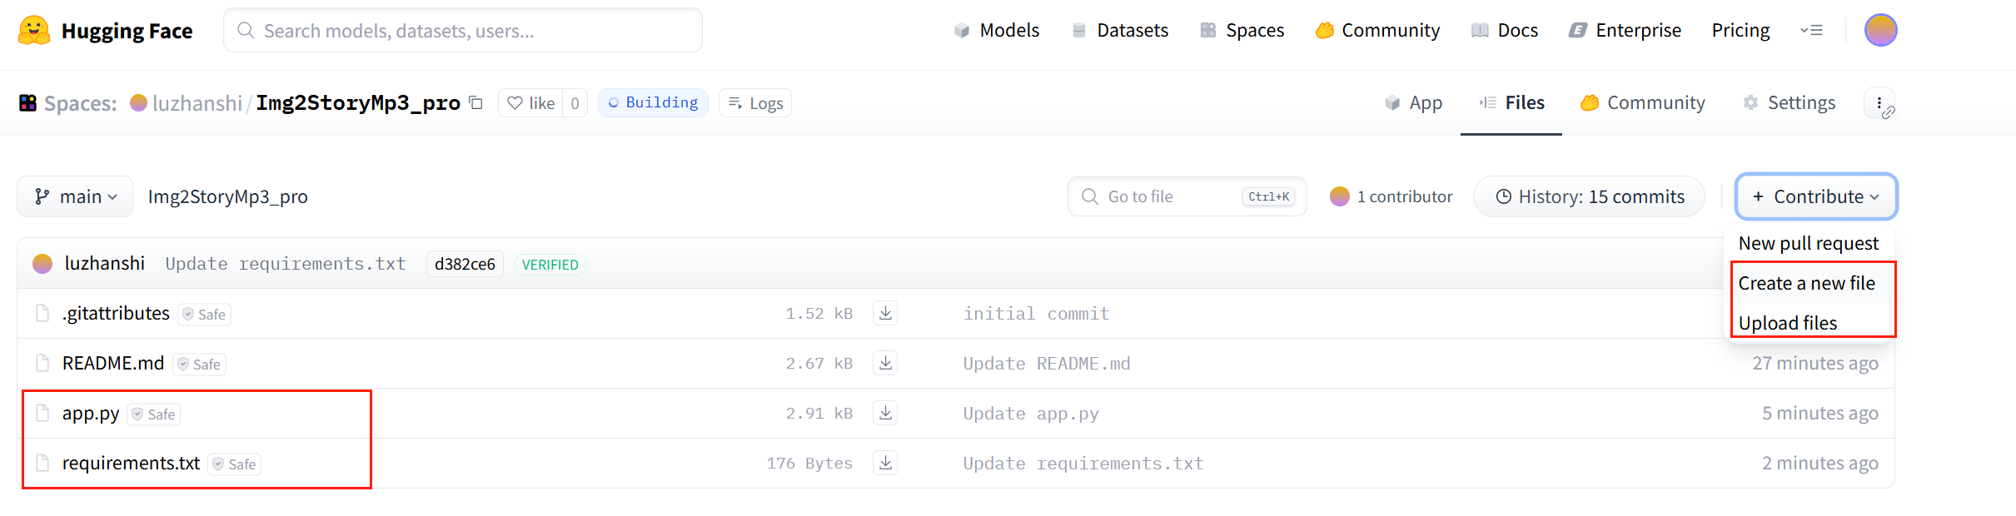Open commit d382ce6 hash link
The height and width of the screenshot is (516, 2016).
click(x=465, y=264)
